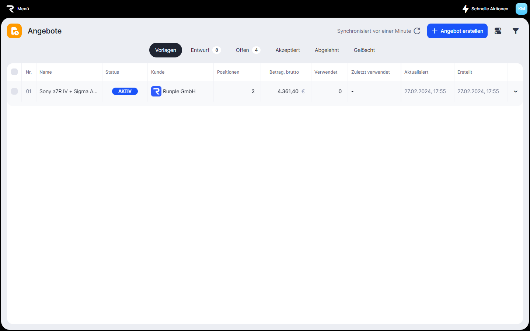Show the Abgelehnt tab
530x331 pixels.
(327, 50)
